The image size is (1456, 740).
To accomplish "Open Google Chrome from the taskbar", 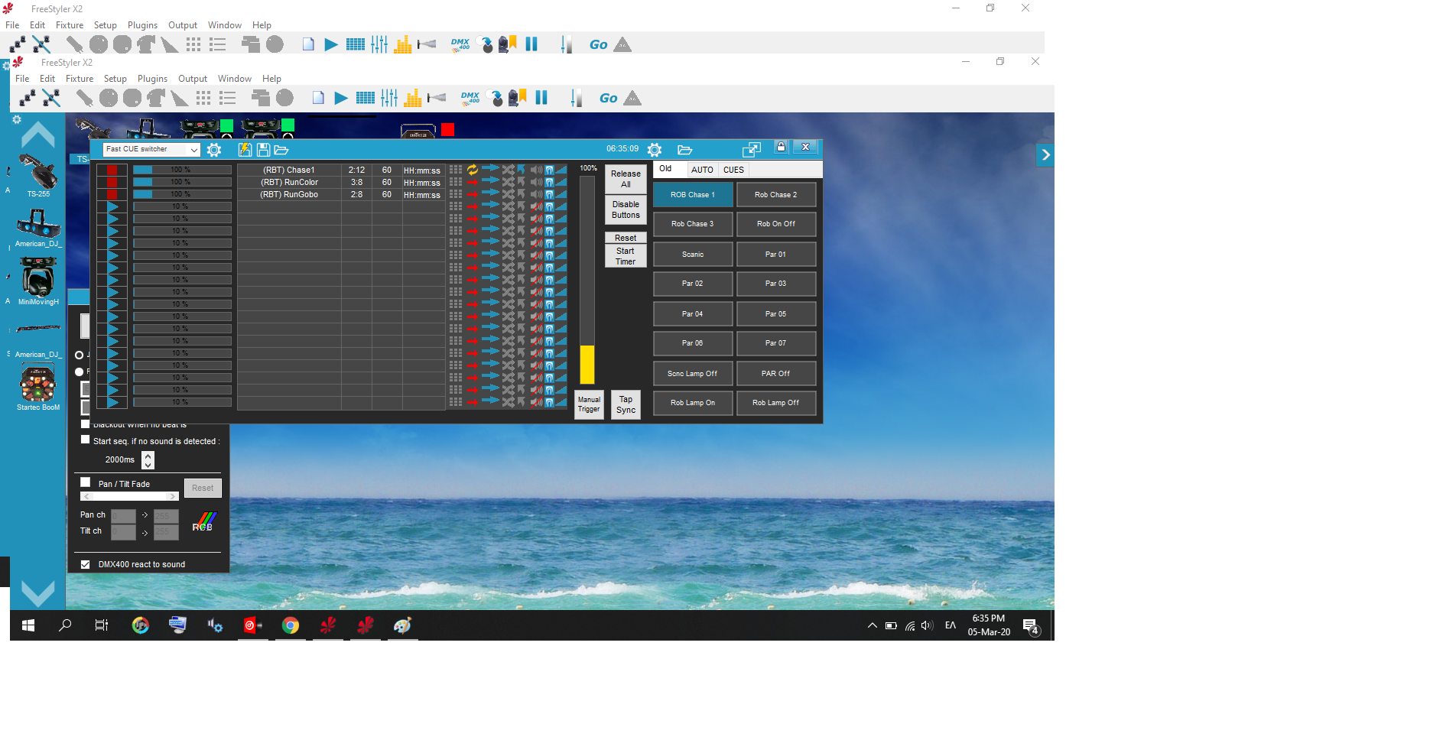I will pyautogui.click(x=291, y=625).
